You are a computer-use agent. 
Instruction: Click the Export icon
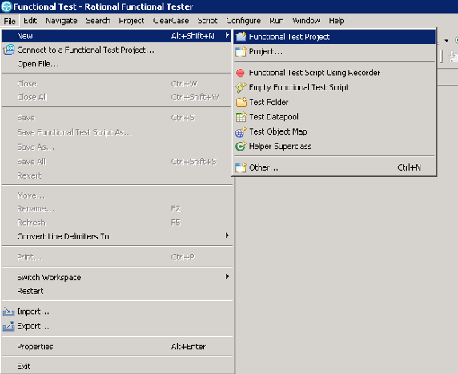(9, 326)
